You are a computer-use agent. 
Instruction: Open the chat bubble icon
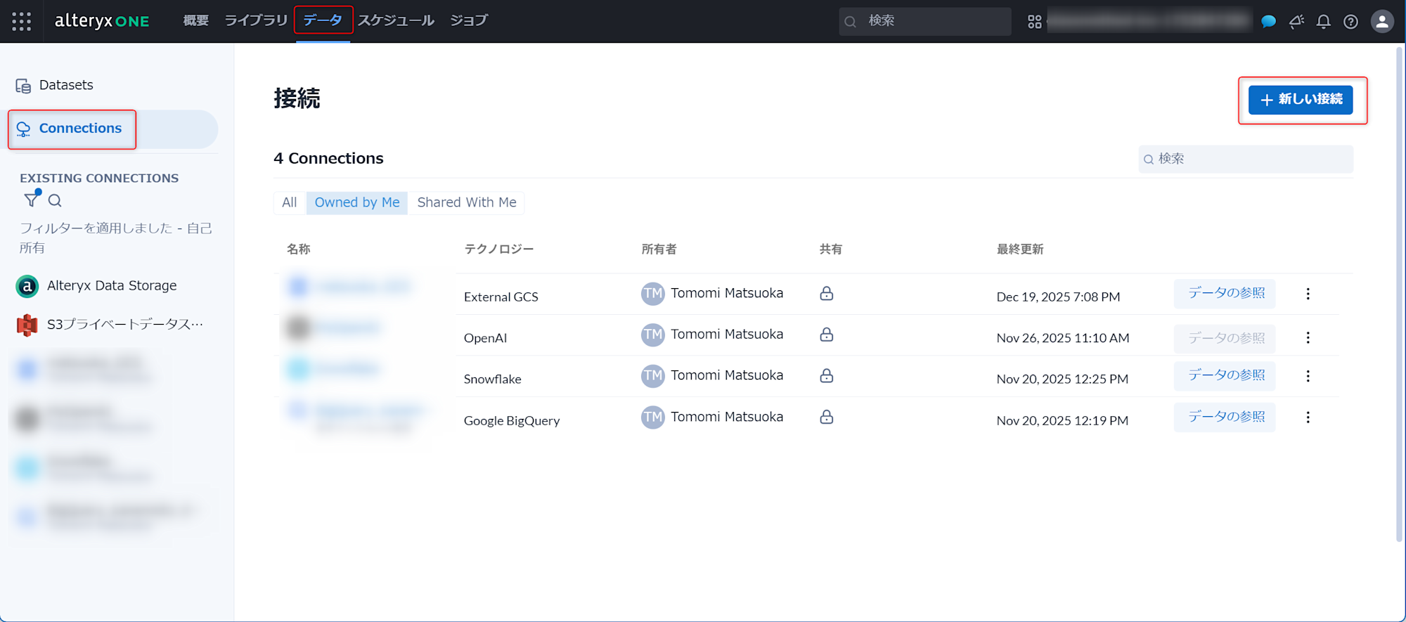(1269, 22)
